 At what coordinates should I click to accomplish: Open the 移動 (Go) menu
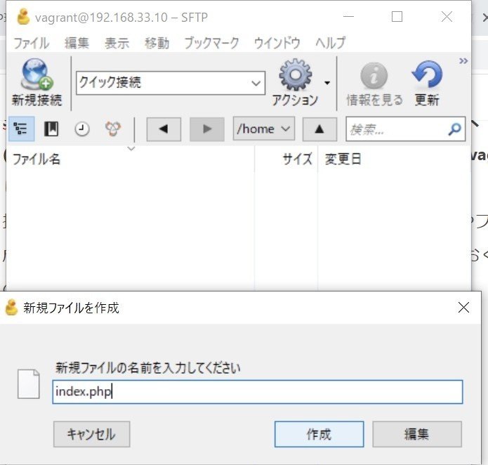click(157, 43)
